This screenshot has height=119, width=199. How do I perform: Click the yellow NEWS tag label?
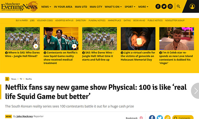click(8, 116)
